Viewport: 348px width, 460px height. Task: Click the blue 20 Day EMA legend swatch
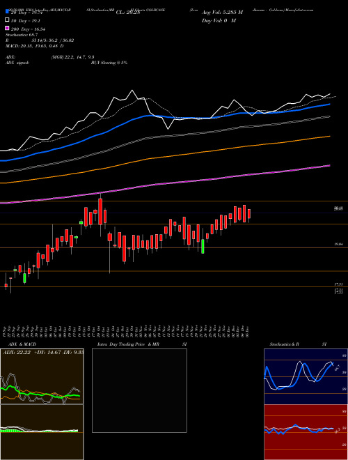(x=7, y=12)
